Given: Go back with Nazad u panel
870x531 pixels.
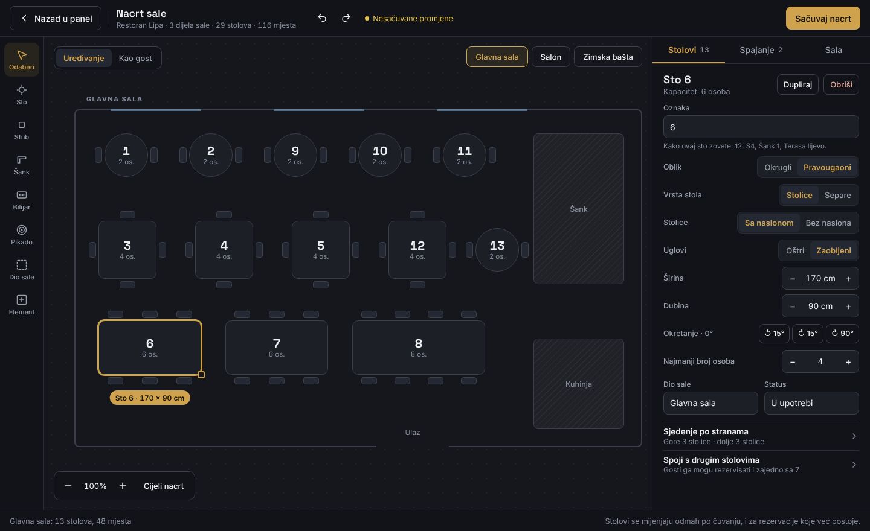Looking at the screenshot, I should coord(56,18).
